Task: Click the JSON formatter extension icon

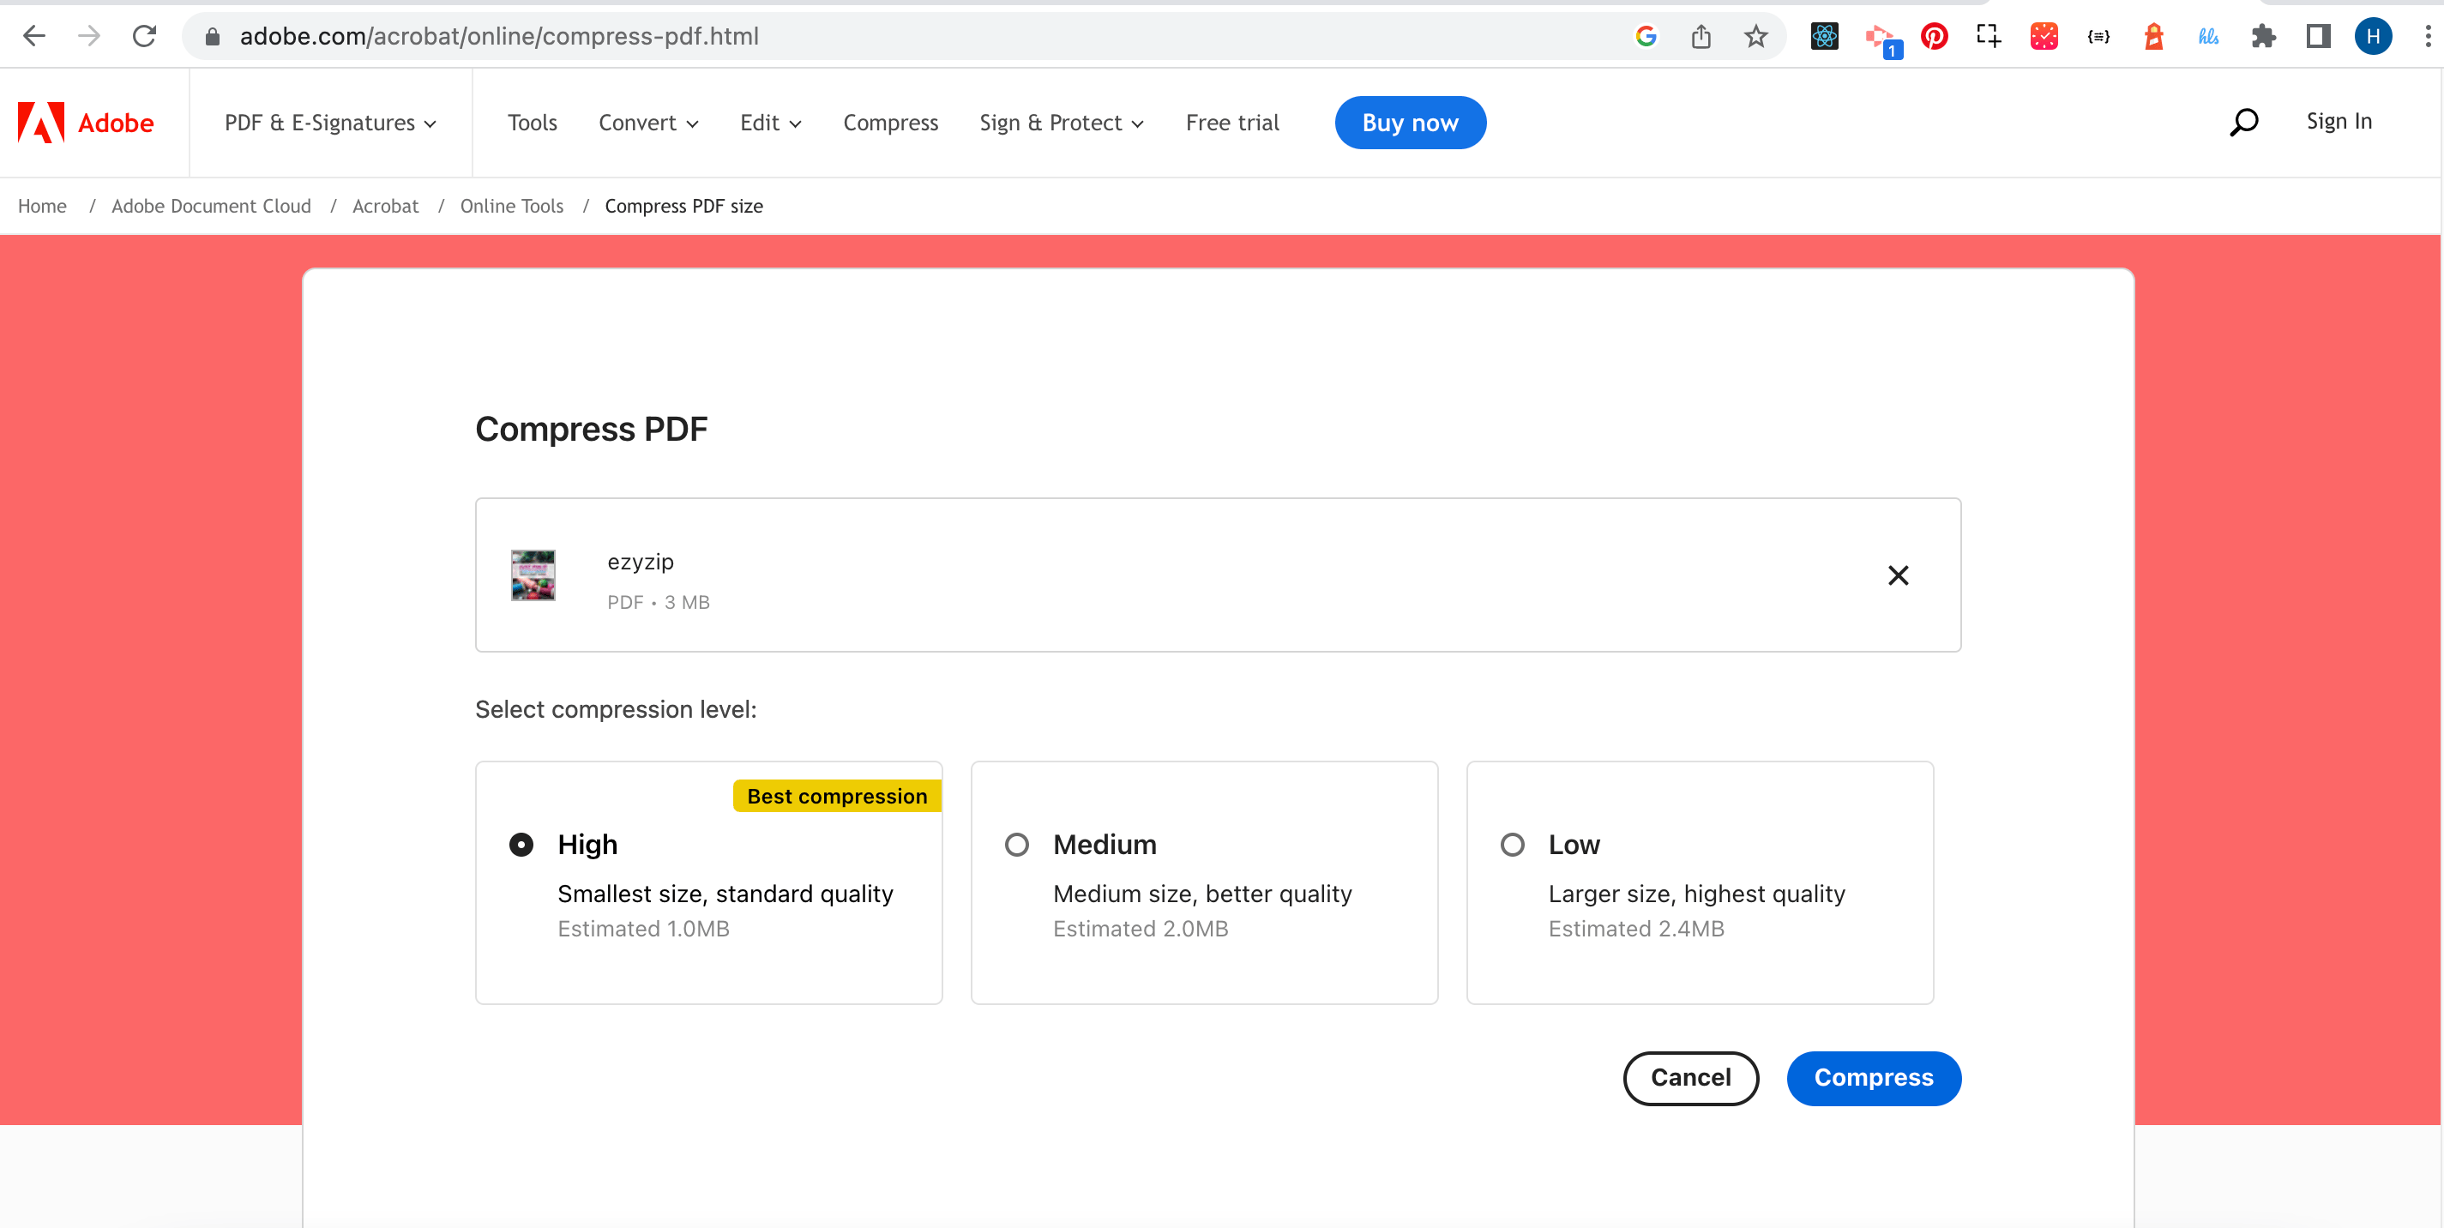Action: tap(2098, 36)
